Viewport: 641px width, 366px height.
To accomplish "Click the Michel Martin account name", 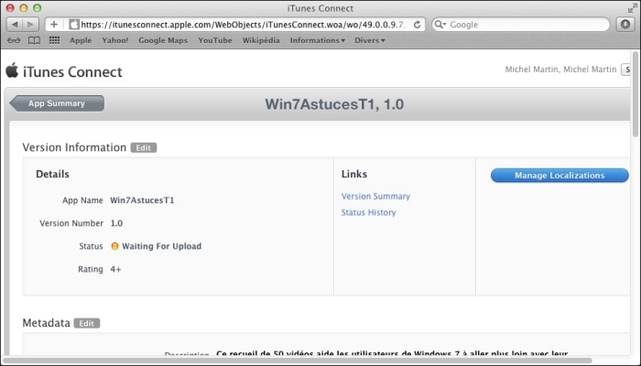I will pyautogui.click(x=560, y=70).
